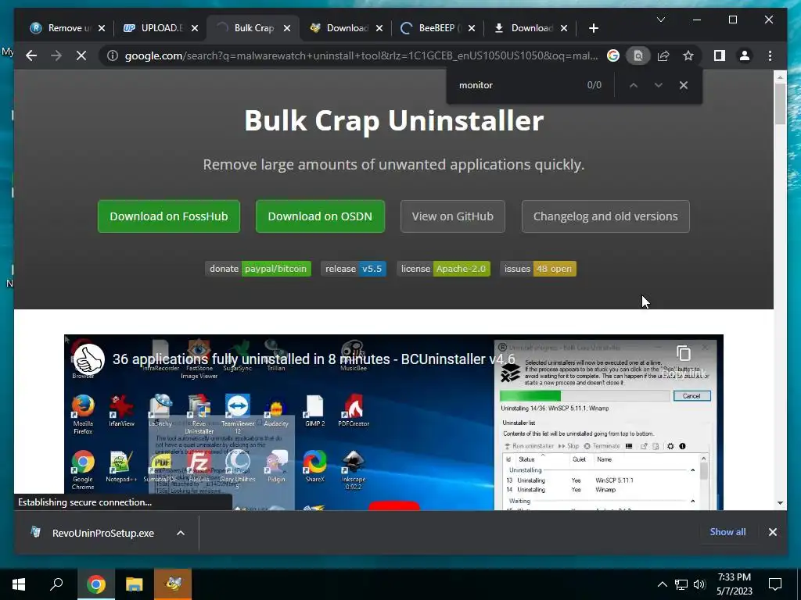Viewport: 801px width, 600px height.
Task: Open a new tab
Action: [x=593, y=28]
